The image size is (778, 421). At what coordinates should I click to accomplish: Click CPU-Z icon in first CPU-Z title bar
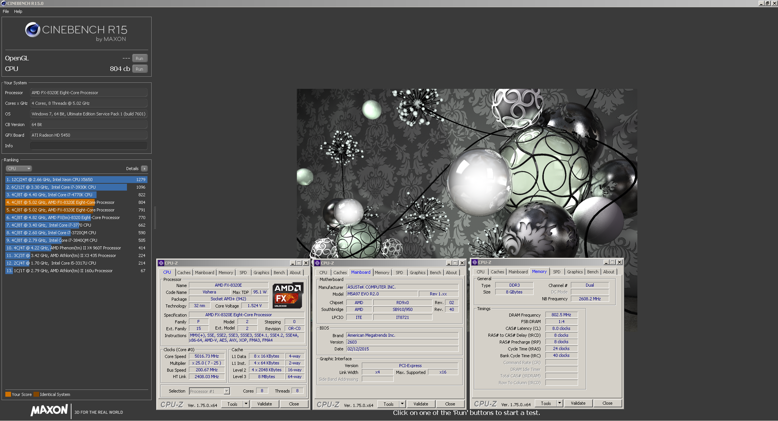point(161,263)
